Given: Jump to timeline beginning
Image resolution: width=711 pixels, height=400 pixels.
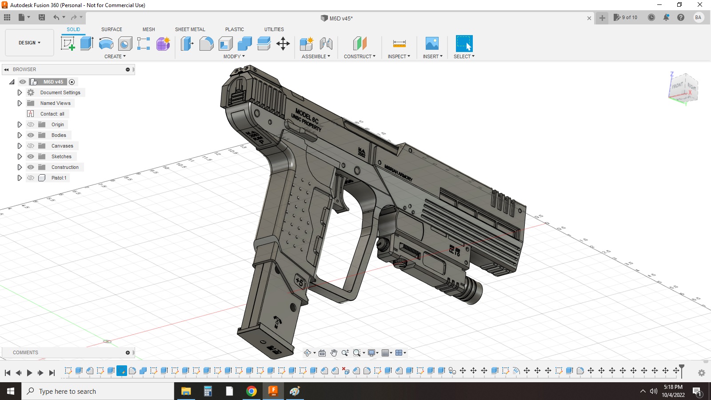Looking at the screenshot, I should click(x=8, y=373).
